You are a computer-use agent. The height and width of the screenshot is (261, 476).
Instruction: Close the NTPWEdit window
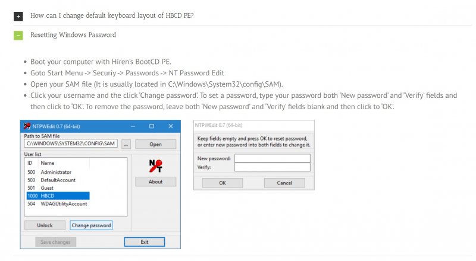[171, 126]
